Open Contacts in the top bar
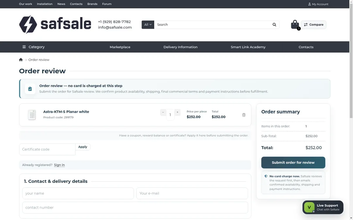353x220 pixels. 76,4
